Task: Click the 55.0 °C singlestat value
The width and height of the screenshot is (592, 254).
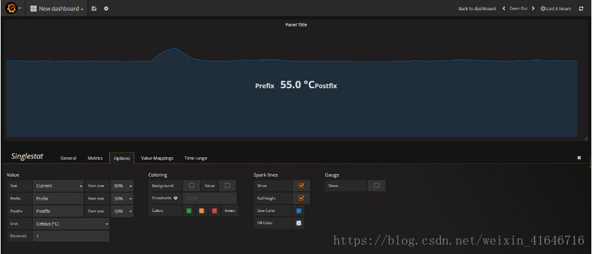Action: click(x=297, y=85)
